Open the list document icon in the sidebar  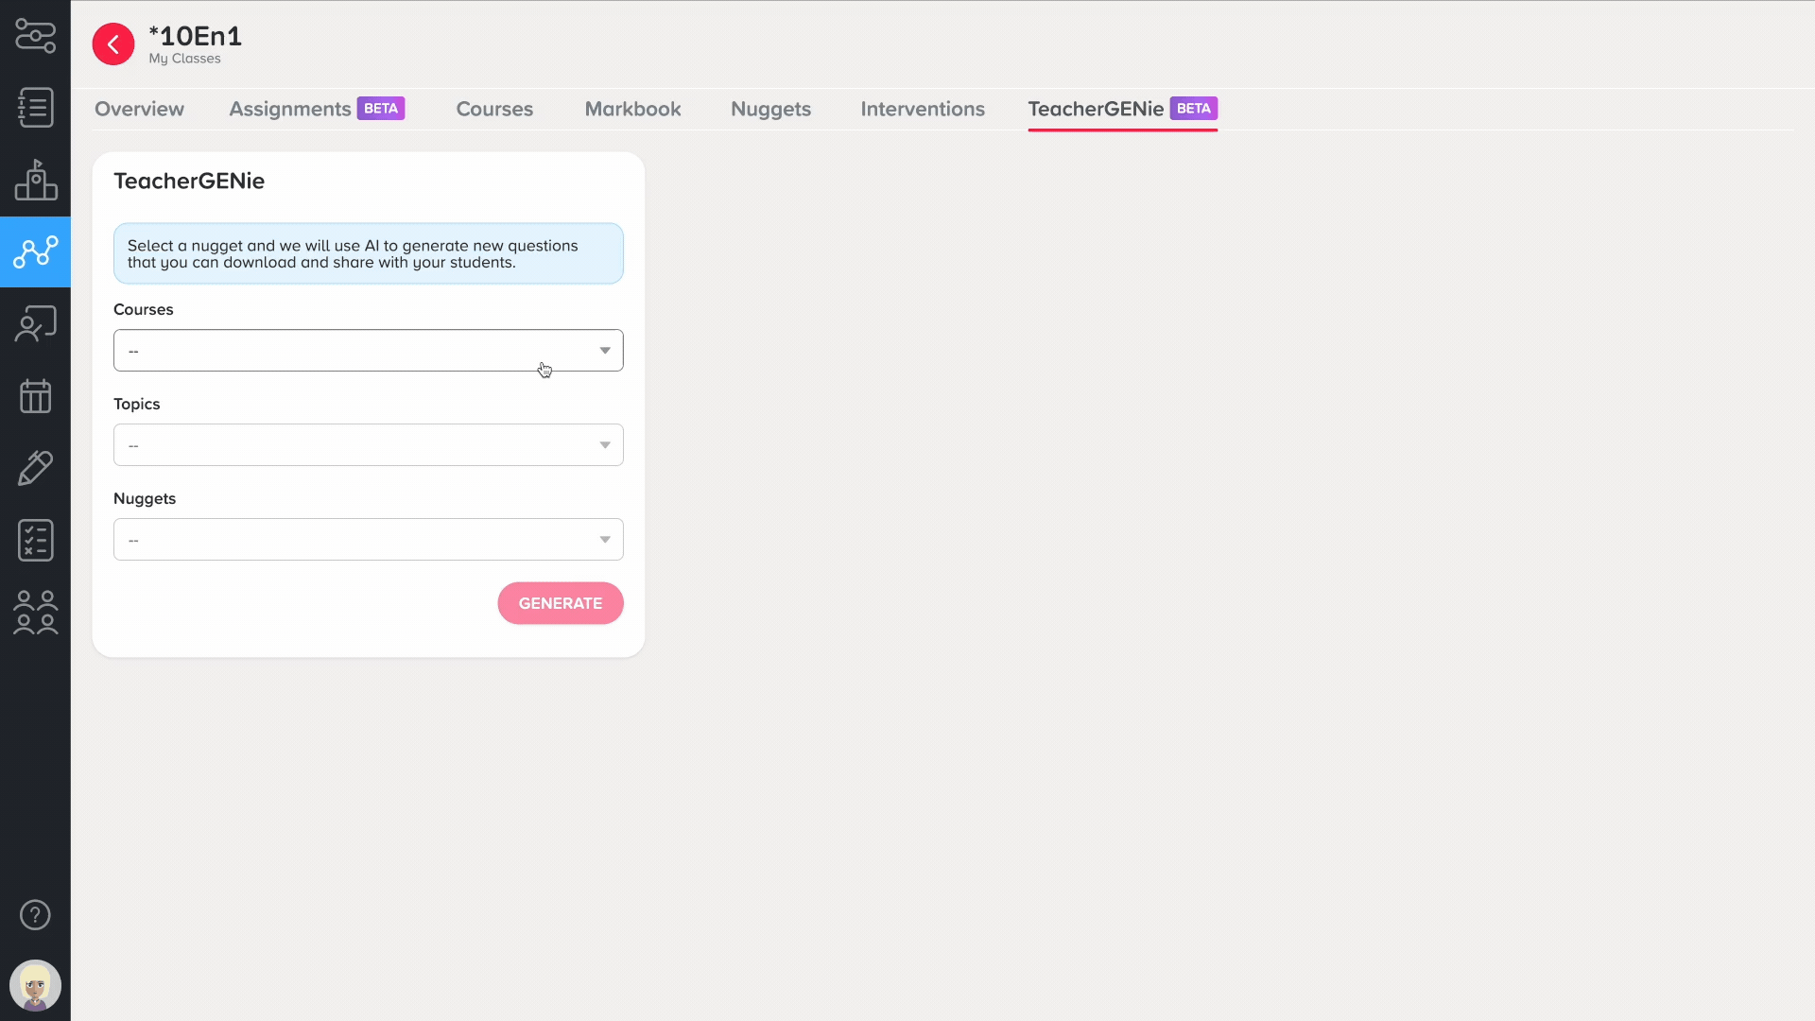coord(35,108)
